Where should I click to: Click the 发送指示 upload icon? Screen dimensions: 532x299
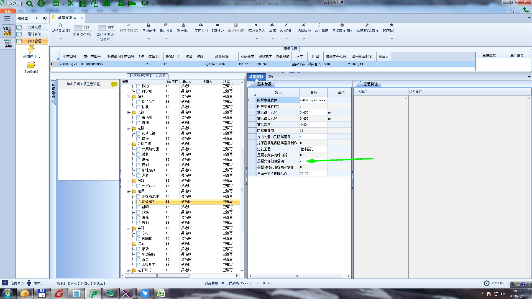click(x=183, y=25)
